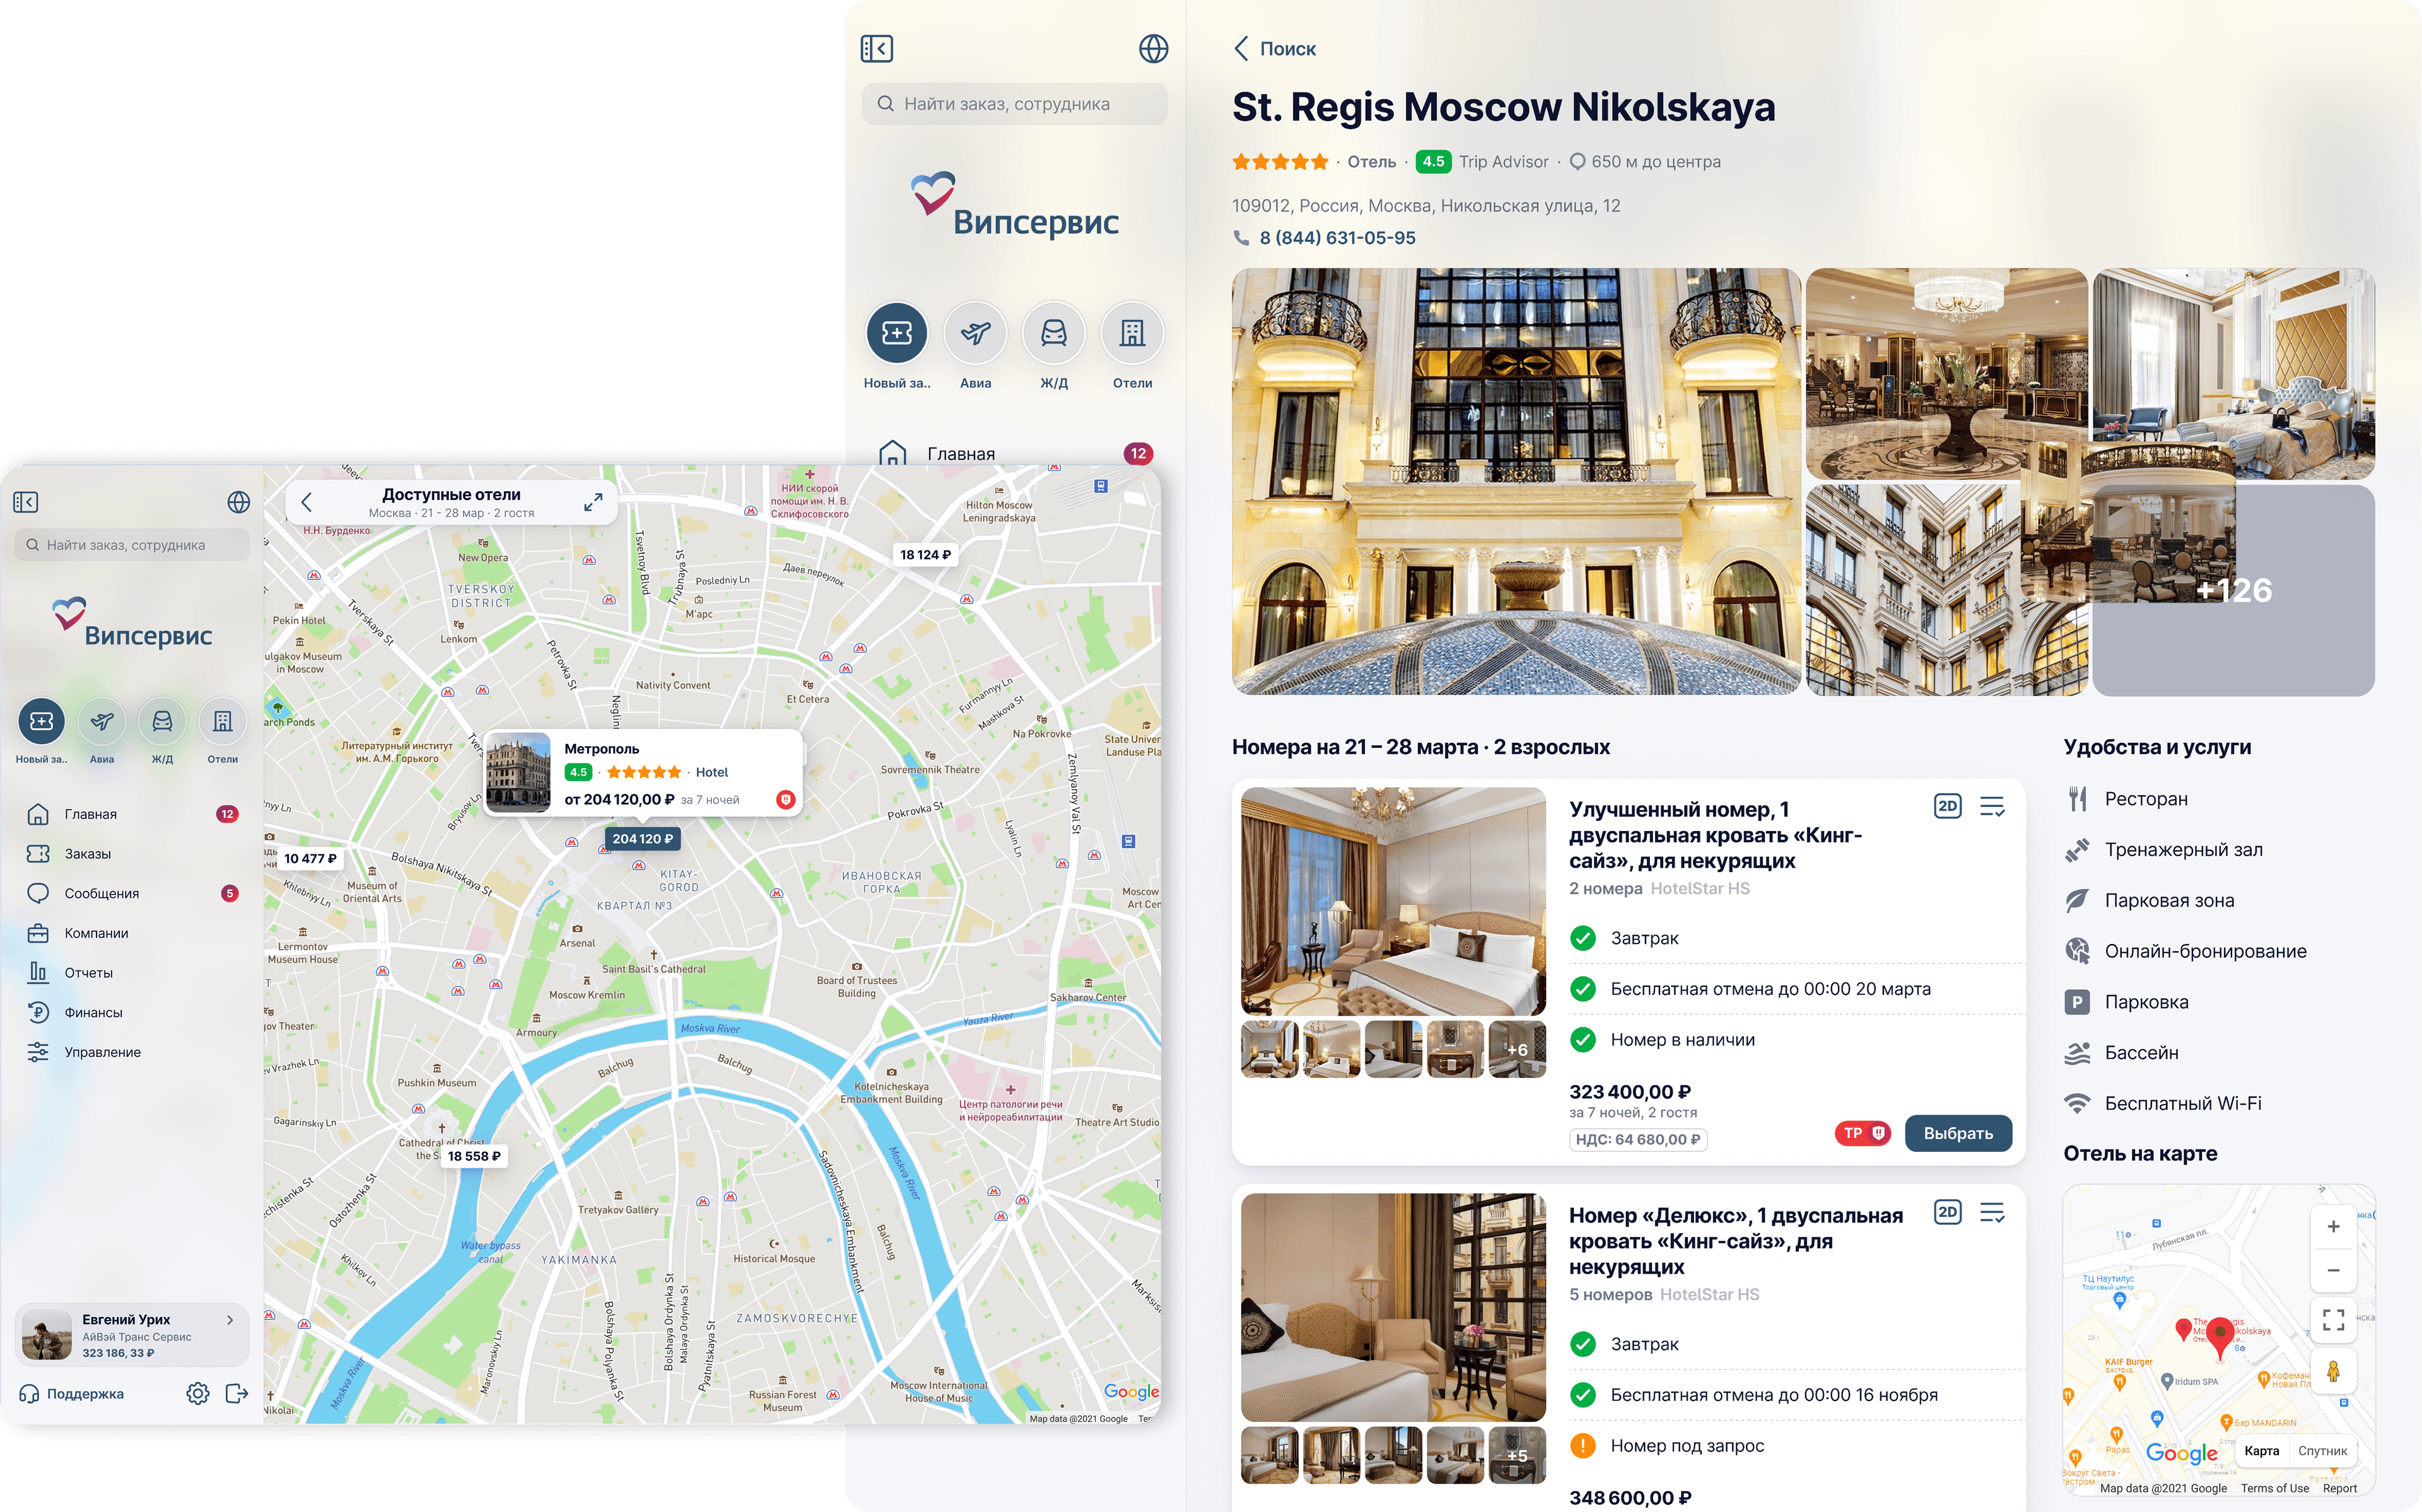Expand the 'Евгений Урих' profile chevron
Image resolution: width=2422 pixels, height=1512 pixels.
230,1320
